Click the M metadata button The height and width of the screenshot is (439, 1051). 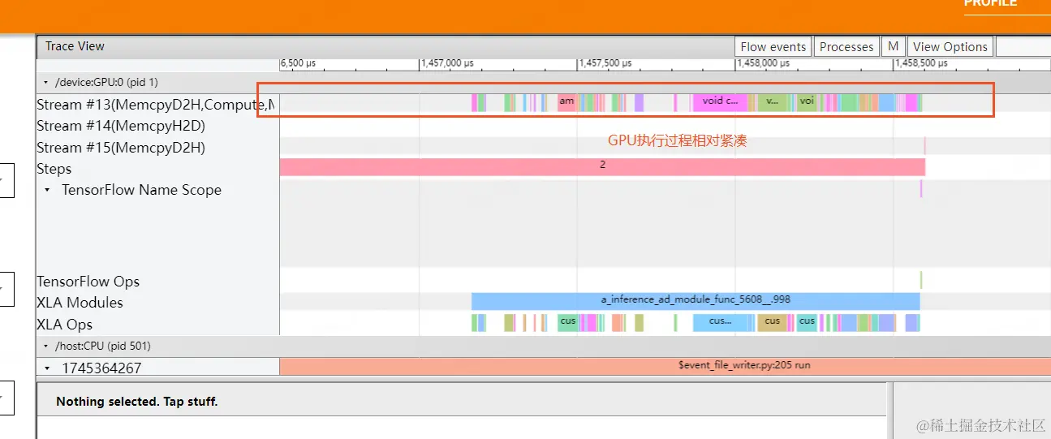click(x=893, y=46)
